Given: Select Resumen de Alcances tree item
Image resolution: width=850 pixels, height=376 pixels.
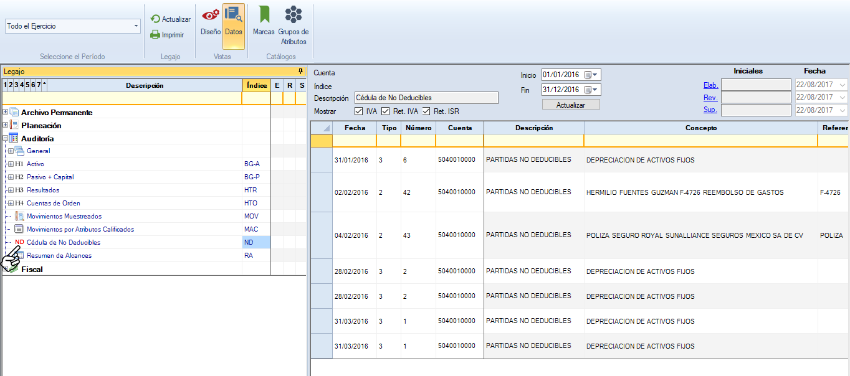Looking at the screenshot, I should [59, 256].
